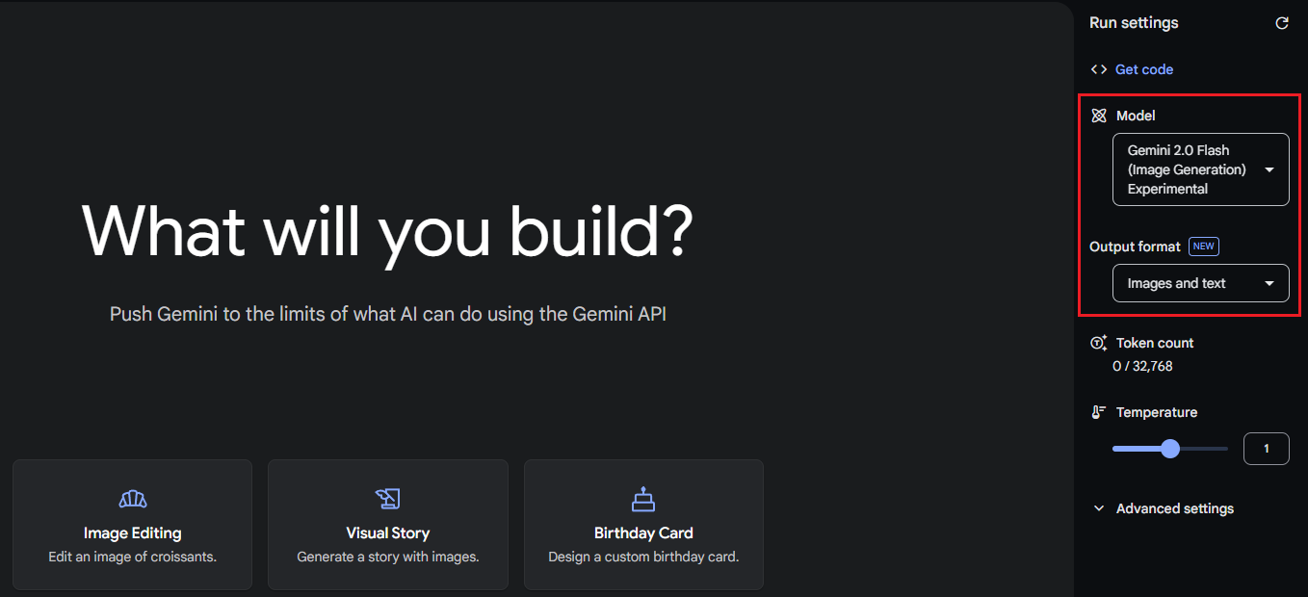
Task: Click the code brackets icon beside Get code
Action: [1098, 69]
